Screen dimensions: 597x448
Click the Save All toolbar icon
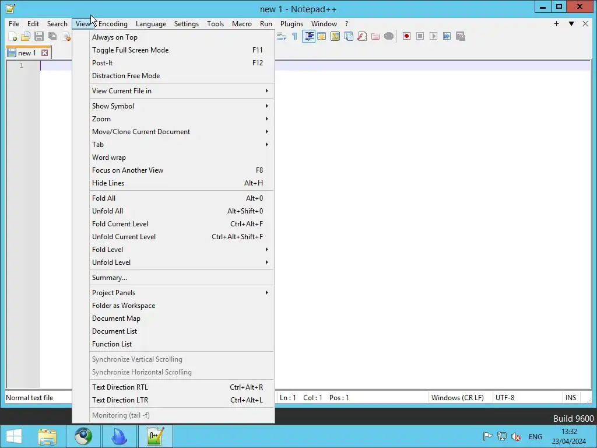point(52,36)
